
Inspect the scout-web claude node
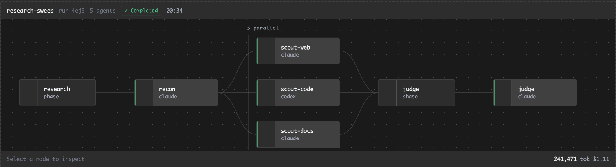point(298,51)
